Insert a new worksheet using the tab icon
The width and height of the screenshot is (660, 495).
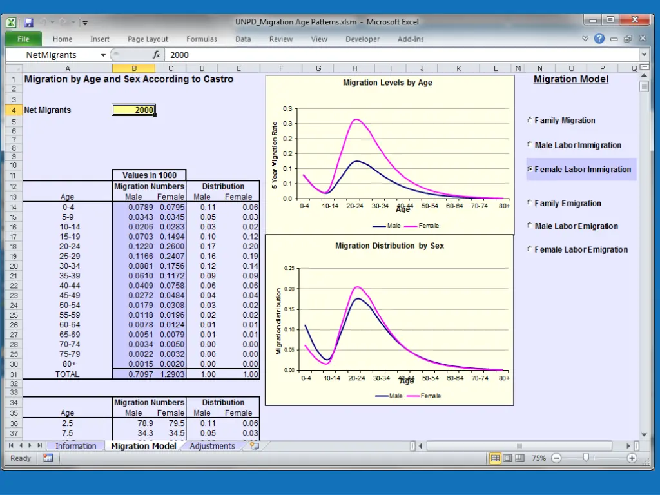coord(255,445)
